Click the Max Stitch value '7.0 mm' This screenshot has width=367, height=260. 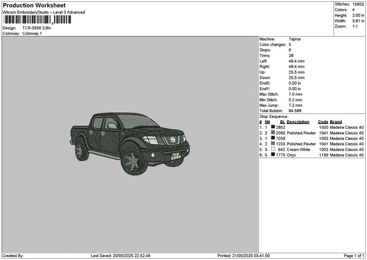[295, 94]
